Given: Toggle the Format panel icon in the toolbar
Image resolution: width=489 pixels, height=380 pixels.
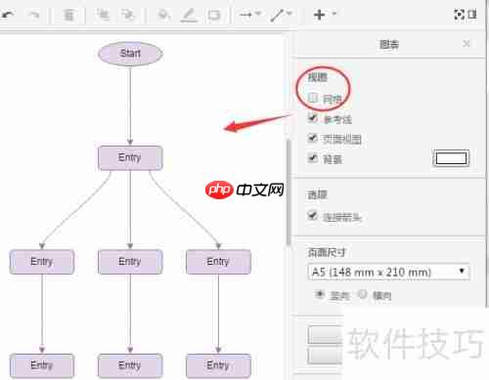Looking at the screenshot, I should (x=472, y=15).
